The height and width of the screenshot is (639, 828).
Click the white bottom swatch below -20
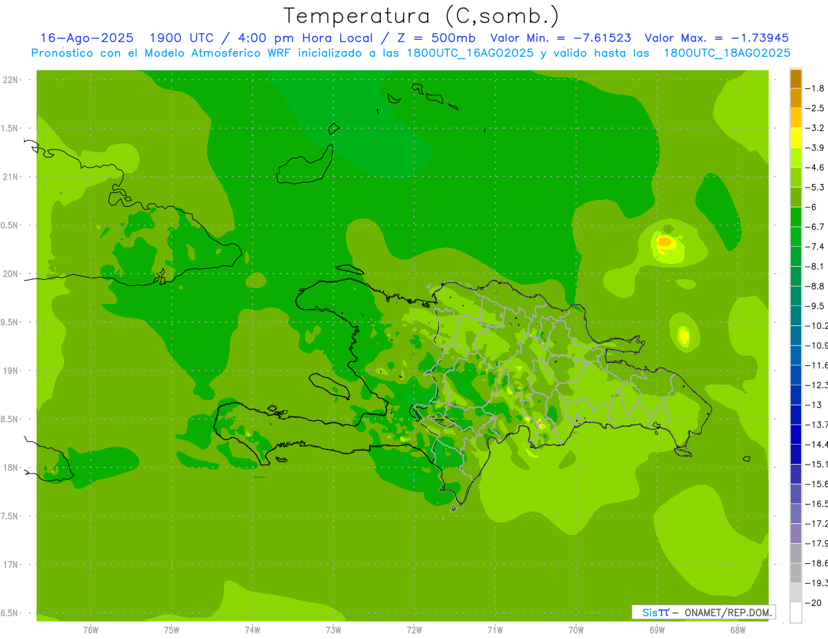tap(796, 612)
